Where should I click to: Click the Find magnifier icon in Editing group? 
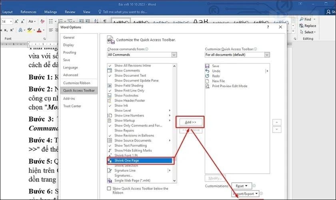coord(301,19)
